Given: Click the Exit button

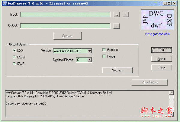Looking at the screenshot, I should 162,50.
